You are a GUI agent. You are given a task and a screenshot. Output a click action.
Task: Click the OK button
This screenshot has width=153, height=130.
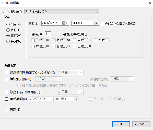coord(121,124)
